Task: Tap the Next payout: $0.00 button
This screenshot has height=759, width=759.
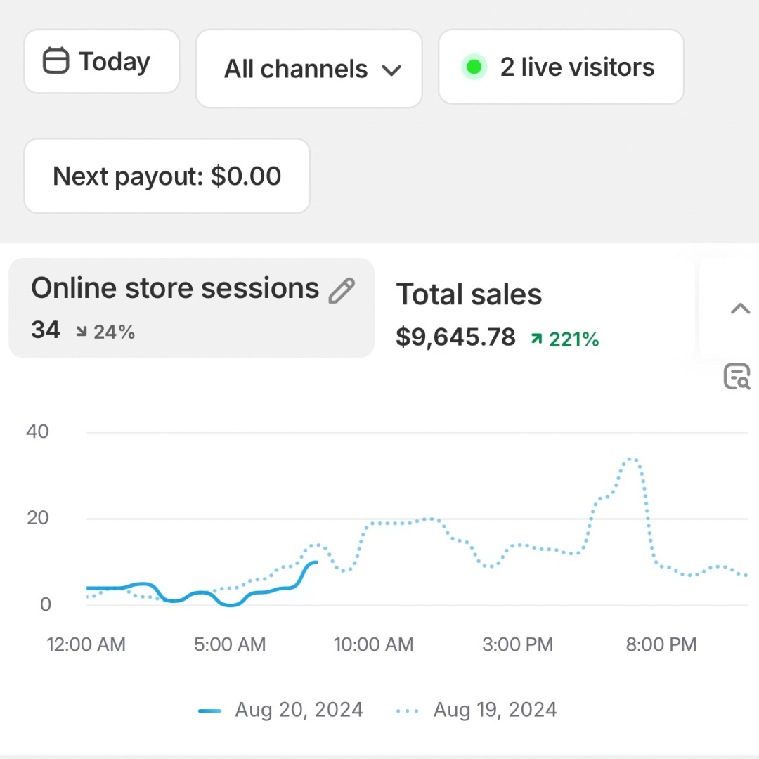Action: click(x=167, y=176)
